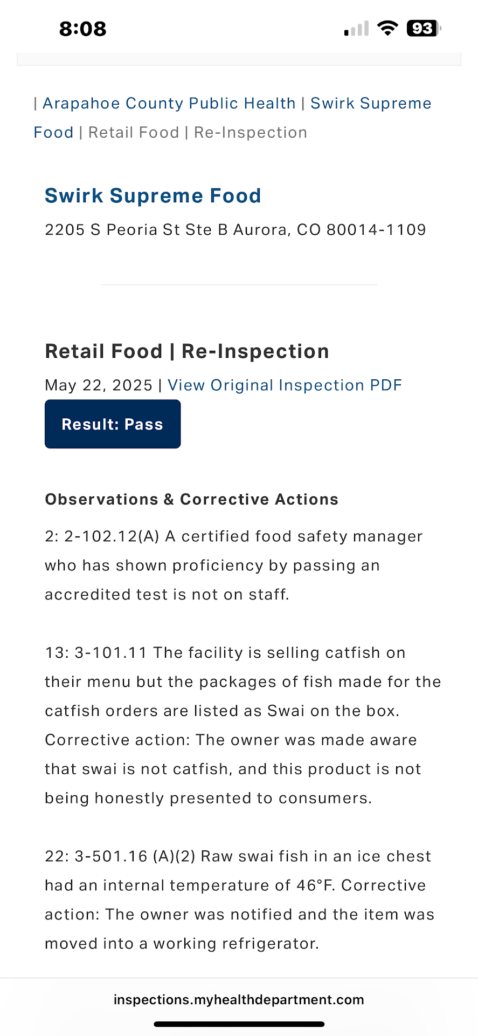Tap the battery level indicator
Screen dimensions: 478x1036
(x=424, y=28)
